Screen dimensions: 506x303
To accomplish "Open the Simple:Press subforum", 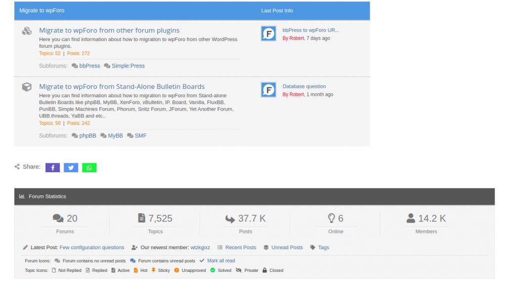I will (128, 66).
